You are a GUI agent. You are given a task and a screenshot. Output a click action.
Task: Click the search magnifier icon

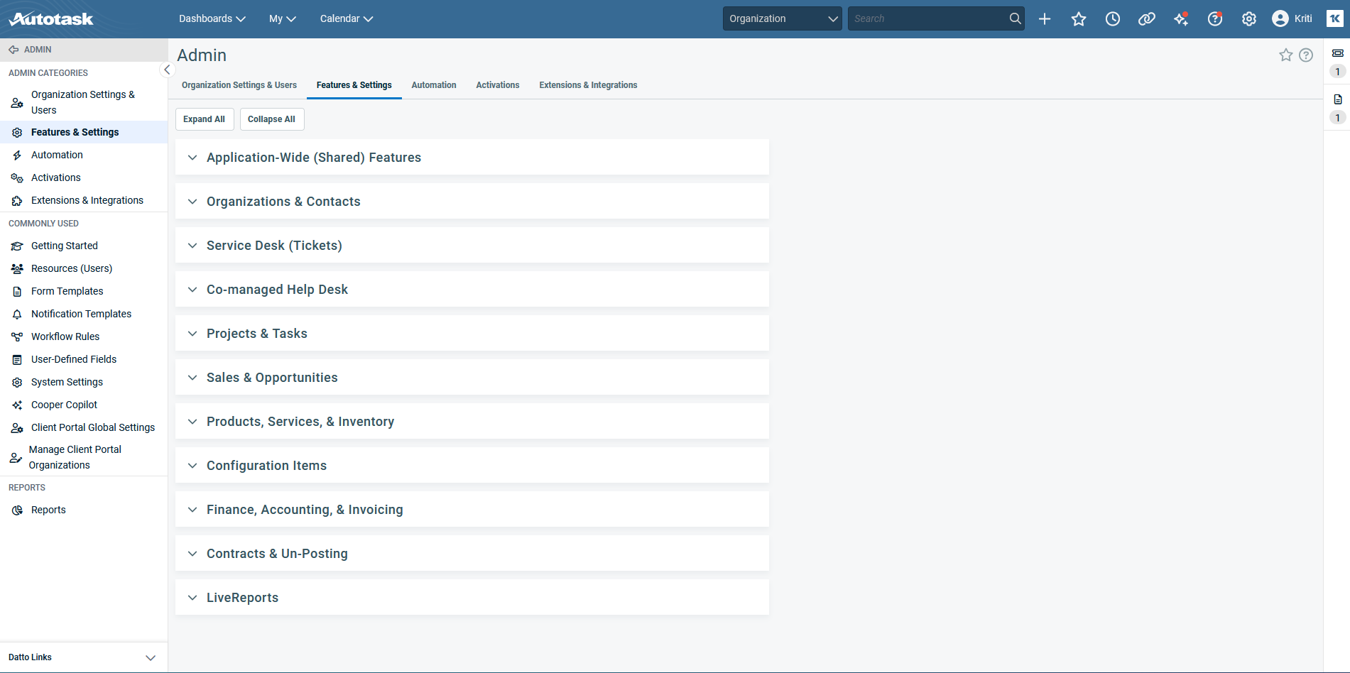[1016, 18]
